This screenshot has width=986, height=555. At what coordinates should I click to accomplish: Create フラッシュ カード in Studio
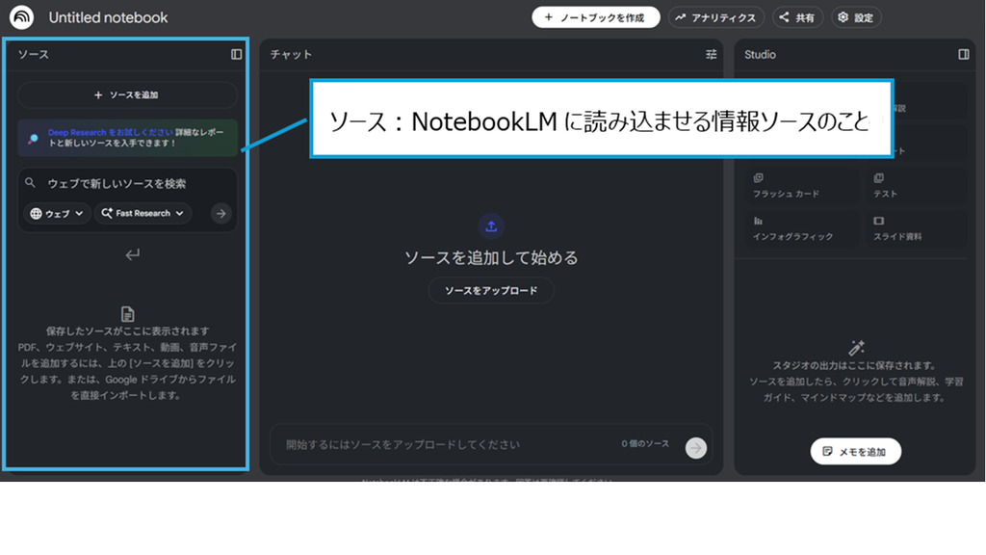[802, 186]
